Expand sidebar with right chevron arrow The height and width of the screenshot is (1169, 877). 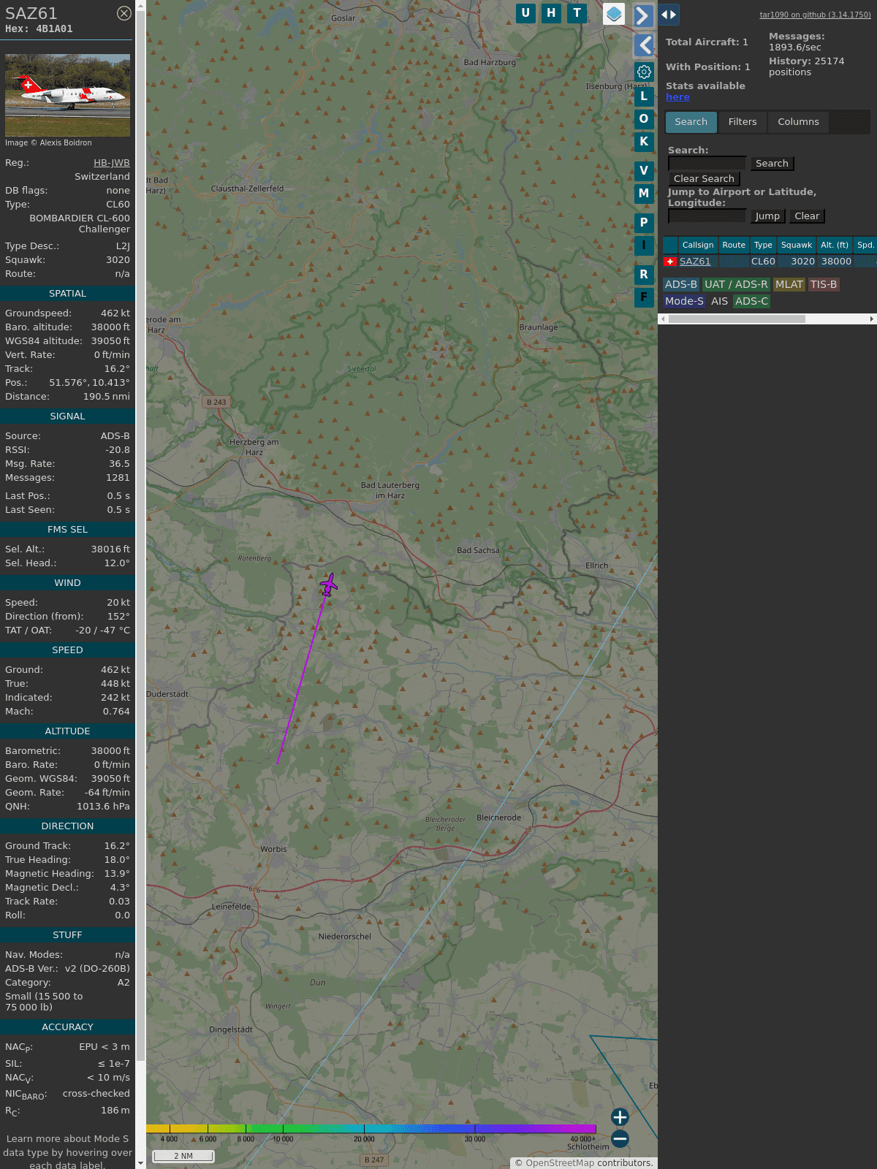coord(642,16)
